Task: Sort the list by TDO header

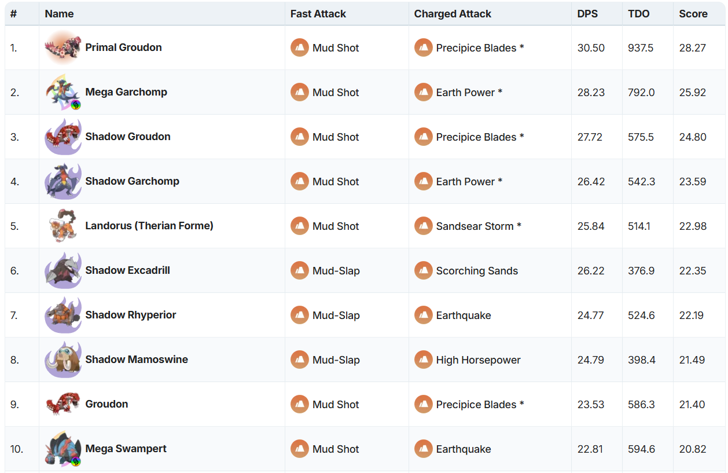Action: pyautogui.click(x=638, y=14)
